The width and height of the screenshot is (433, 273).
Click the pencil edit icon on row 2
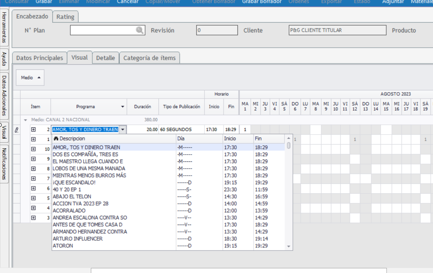coord(17,130)
